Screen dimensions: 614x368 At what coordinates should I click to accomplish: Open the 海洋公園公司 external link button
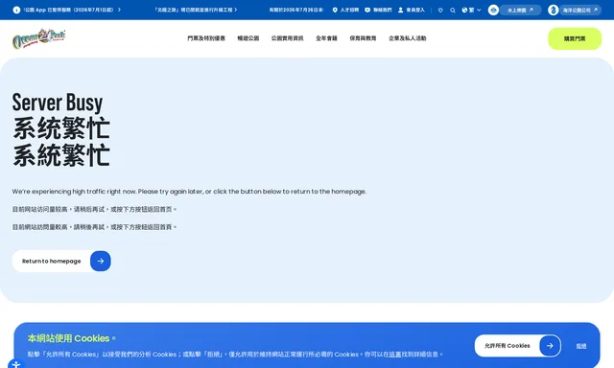(579, 10)
